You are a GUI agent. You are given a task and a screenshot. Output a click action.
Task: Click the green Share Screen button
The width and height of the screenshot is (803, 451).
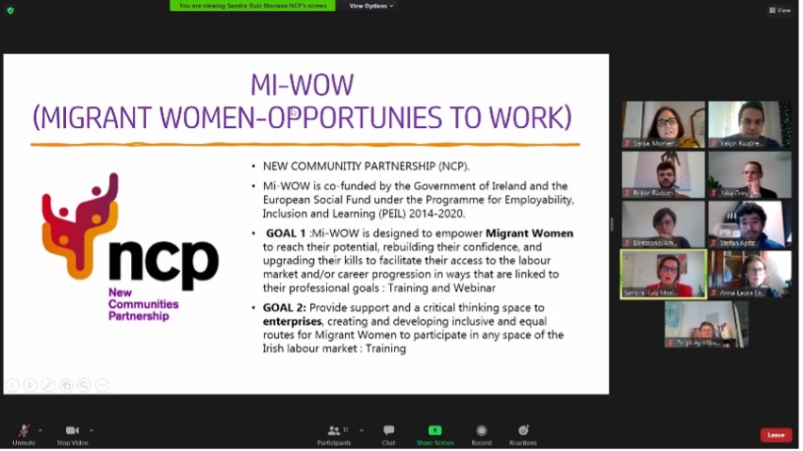coord(434,435)
